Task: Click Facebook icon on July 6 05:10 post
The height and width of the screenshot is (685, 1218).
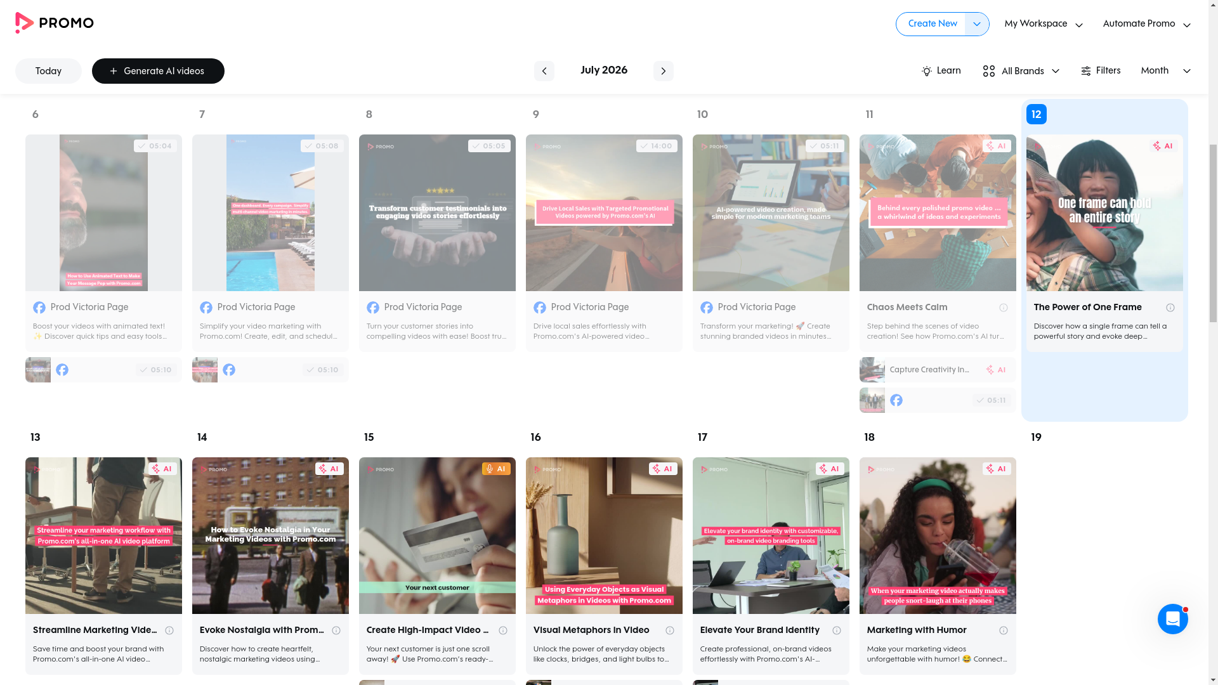Action: point(62,370)
